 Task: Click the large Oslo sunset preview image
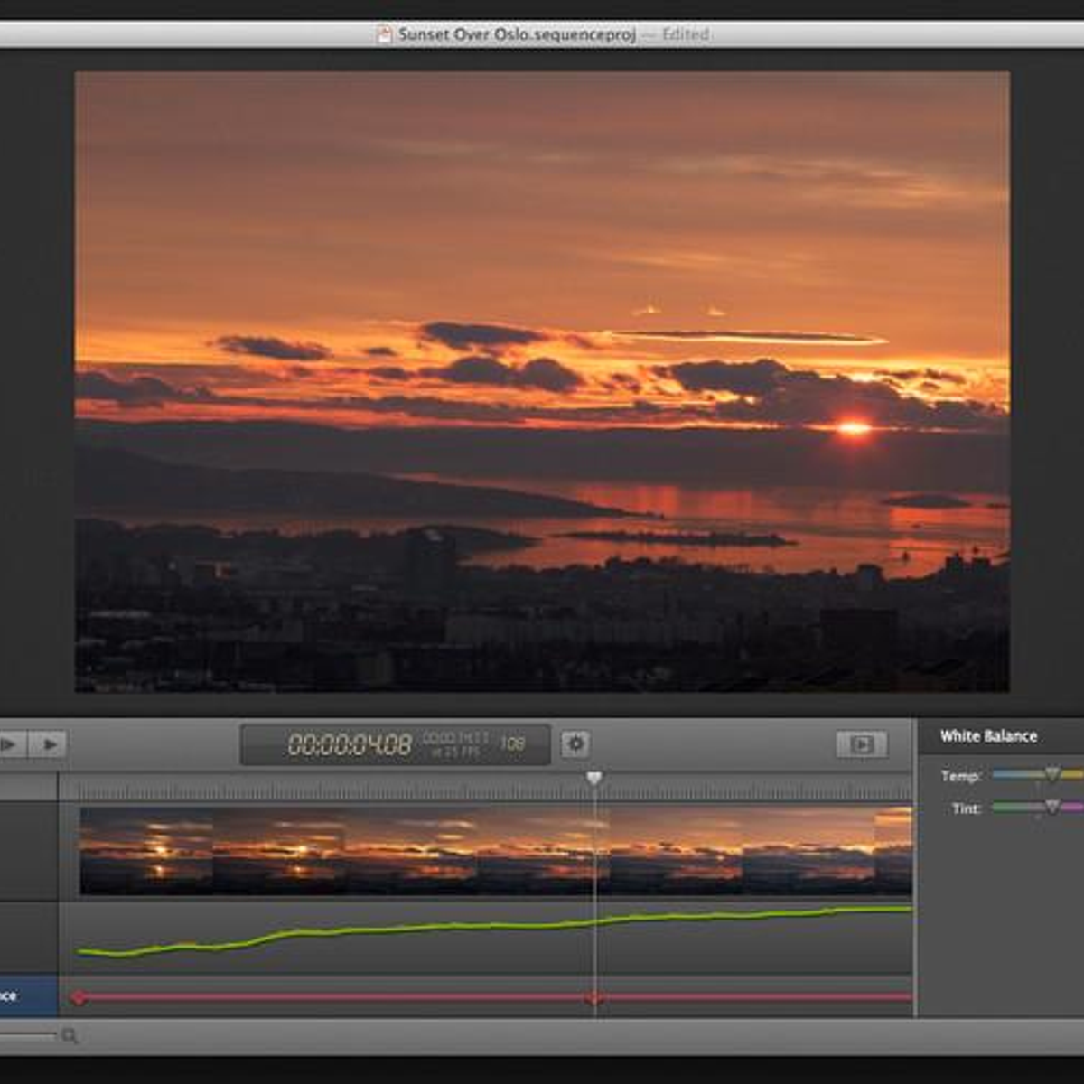(542, 382)
